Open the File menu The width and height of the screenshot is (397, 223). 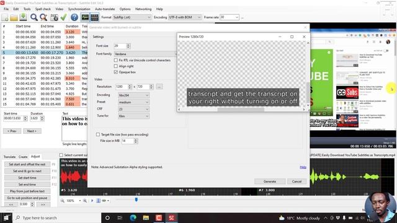click(x=6, y=9)
